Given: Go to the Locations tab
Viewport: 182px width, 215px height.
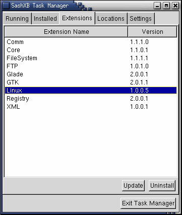Looking at the screenshot, I should pos(111,18).
